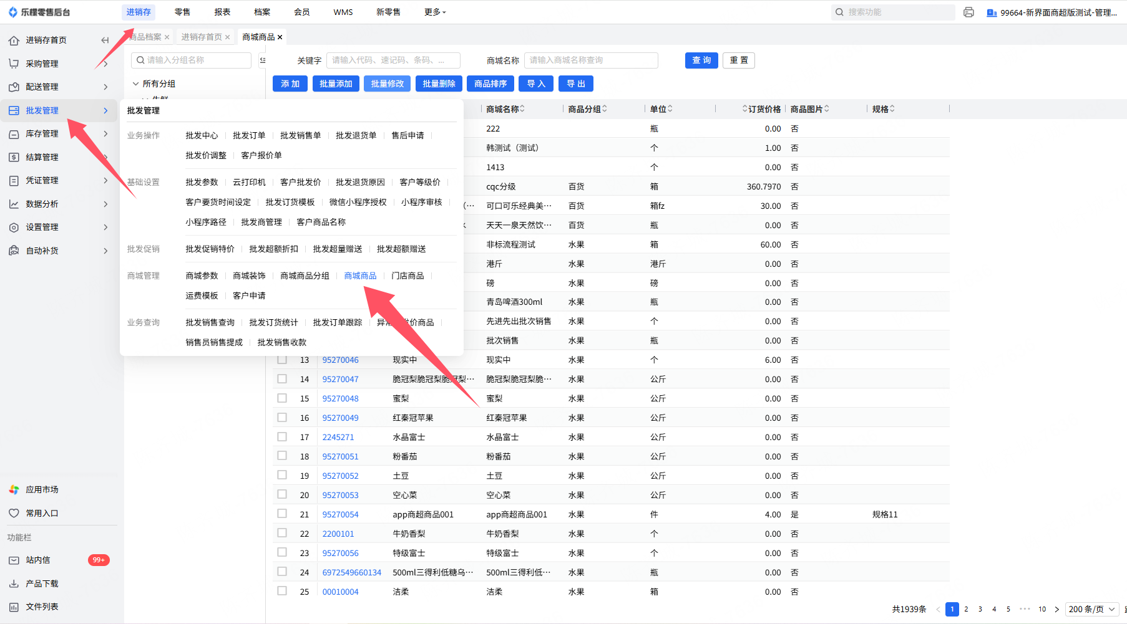The width and height of the screenshot is (1127, 624).
Task: Click the 结算管理 sidebar icon
Action: (x=14, y=157)
